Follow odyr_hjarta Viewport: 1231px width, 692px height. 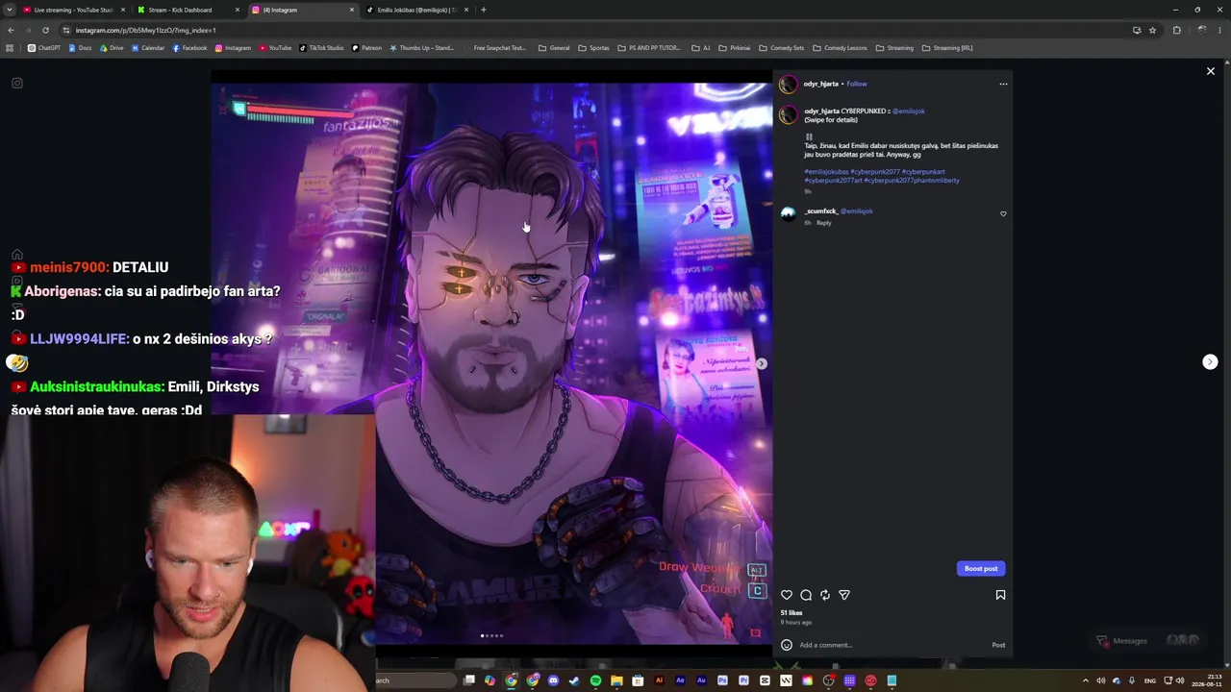click(857, 84)
